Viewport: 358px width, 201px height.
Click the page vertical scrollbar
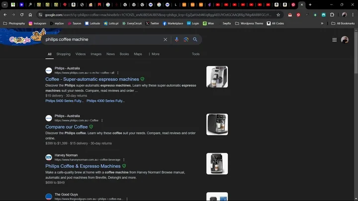coord(356,53)
